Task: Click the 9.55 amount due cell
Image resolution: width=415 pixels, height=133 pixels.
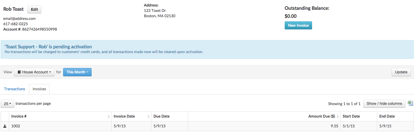Action: coord(334,126)
